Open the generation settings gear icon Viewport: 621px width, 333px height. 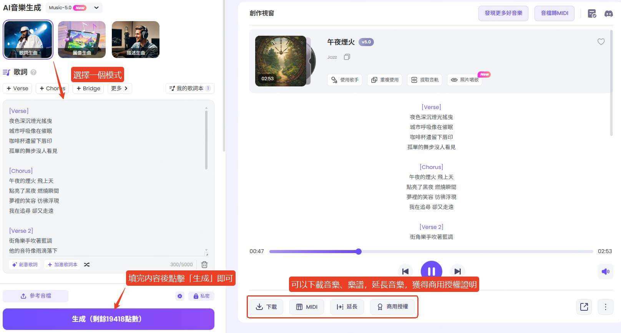(180, 296)
